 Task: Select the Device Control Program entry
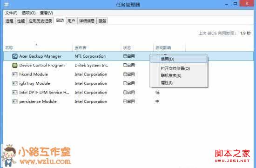[x=42, y=65]
